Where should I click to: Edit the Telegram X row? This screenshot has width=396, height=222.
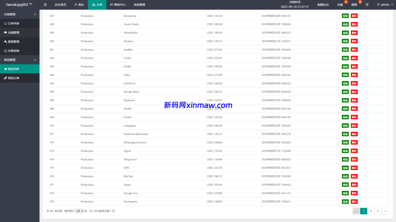345,159
